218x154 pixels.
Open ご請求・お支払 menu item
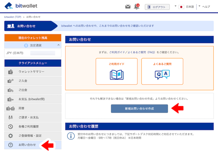(33, 117)
